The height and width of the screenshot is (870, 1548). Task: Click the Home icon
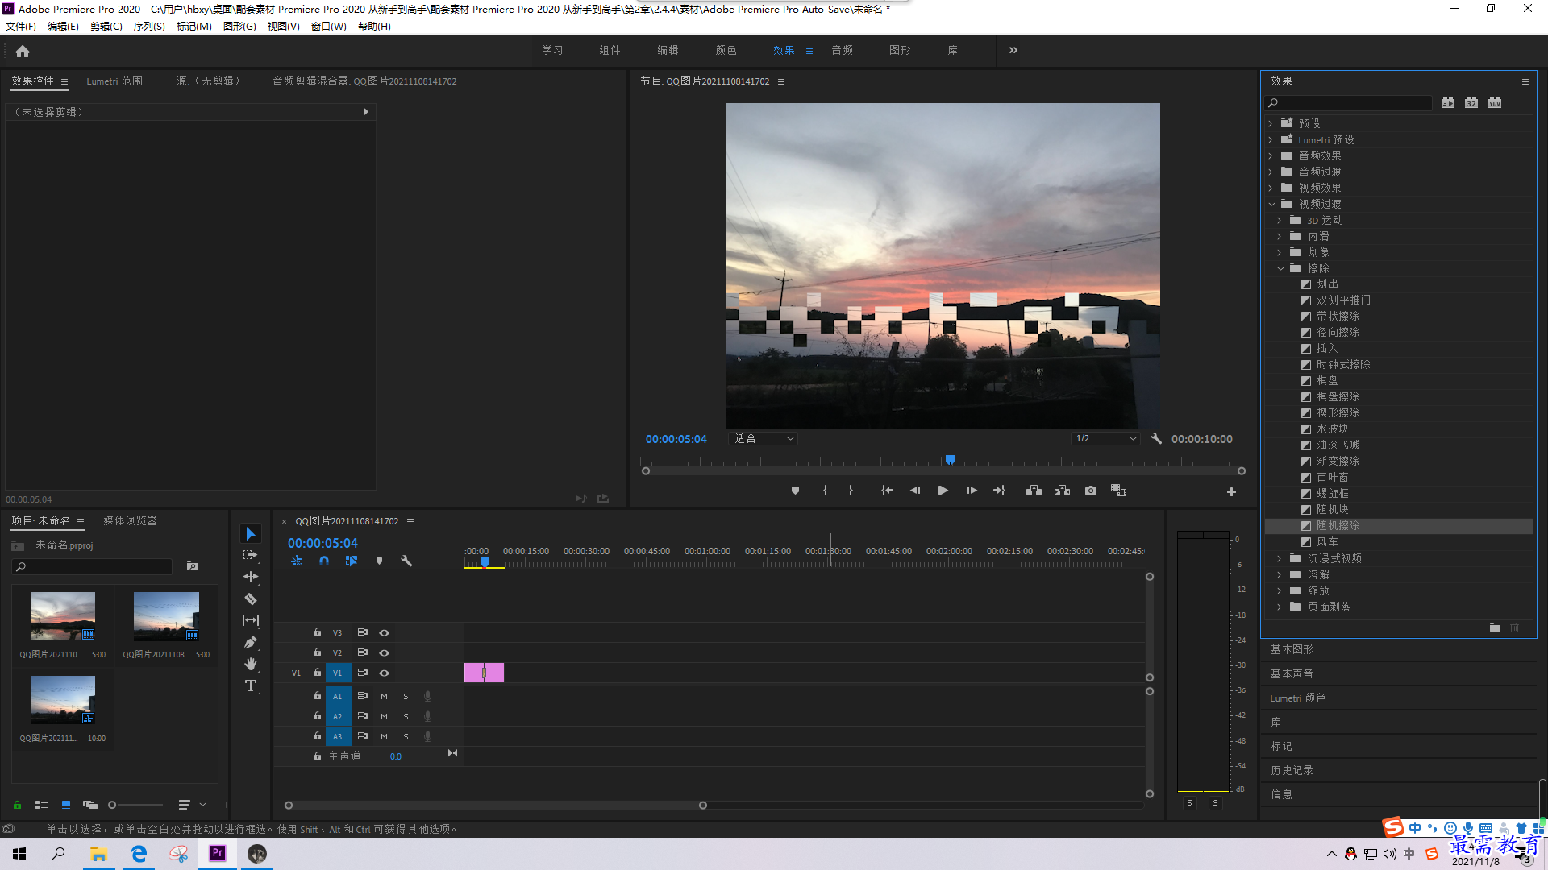[23, 51]
